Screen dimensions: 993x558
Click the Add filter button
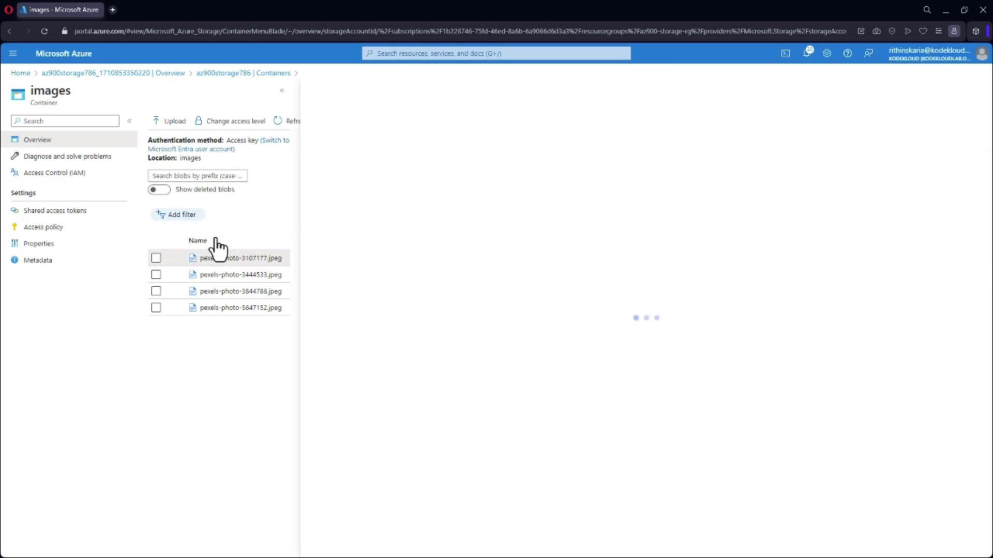(176, 214)
